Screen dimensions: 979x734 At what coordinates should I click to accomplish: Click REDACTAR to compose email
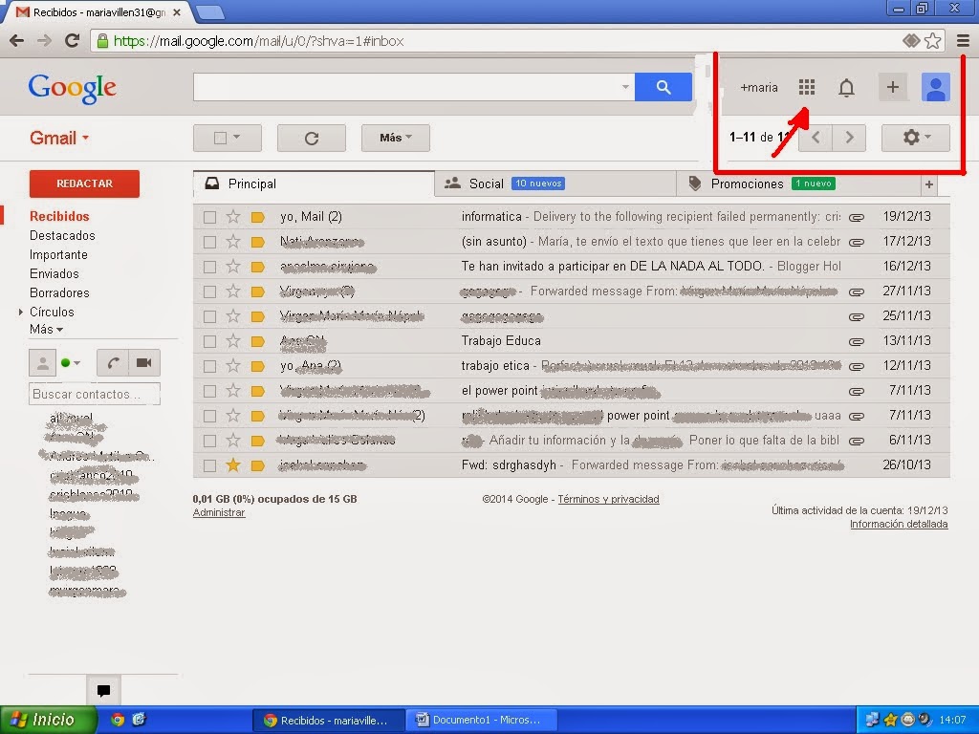(84, 183)
